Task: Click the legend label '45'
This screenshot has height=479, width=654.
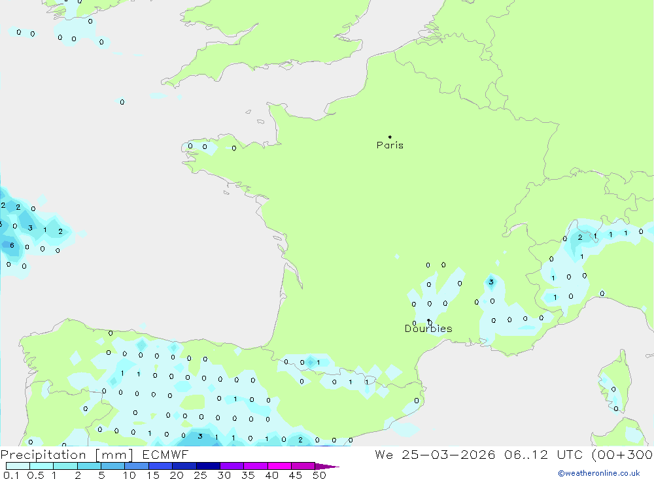Action: pyautogui.click(x=296, y=475)
